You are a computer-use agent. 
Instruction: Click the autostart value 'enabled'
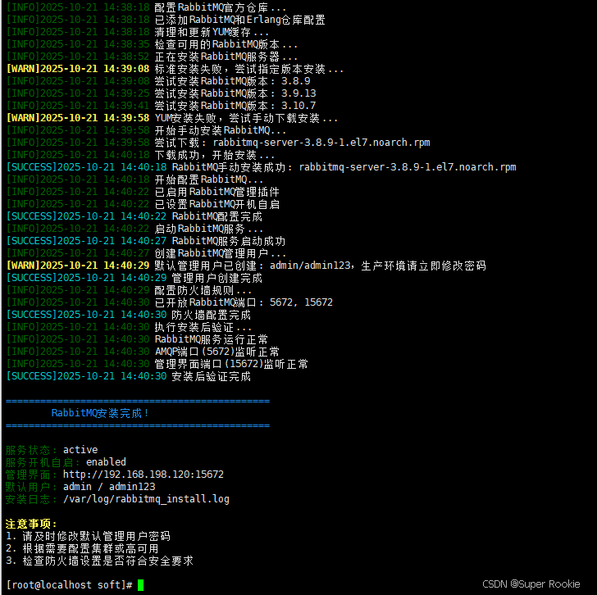point(106,462)
